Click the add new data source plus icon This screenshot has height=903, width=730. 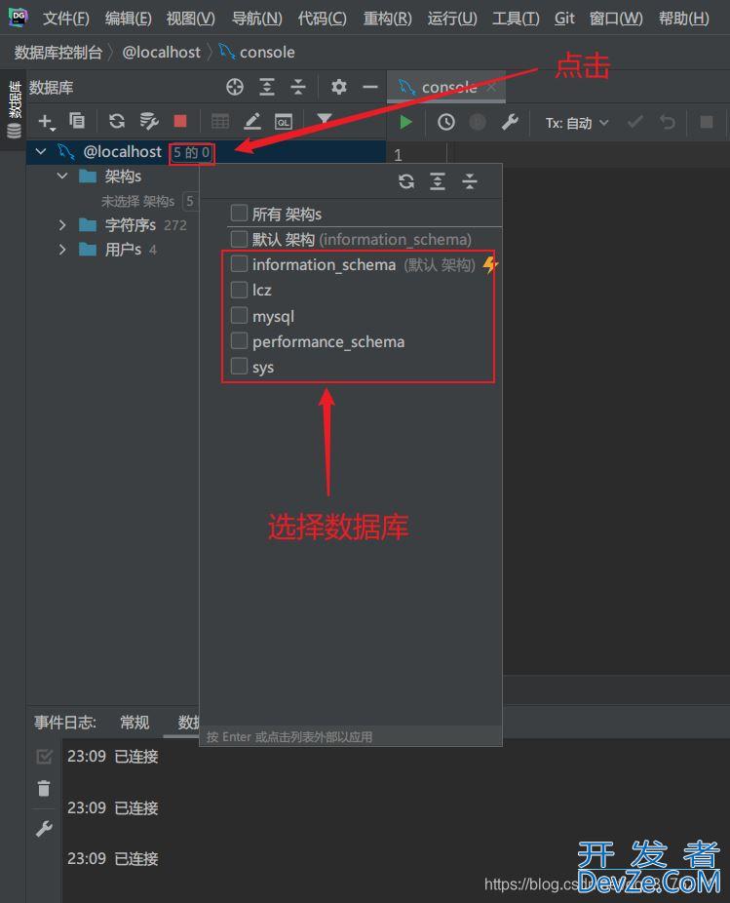pyautogui.click(x=46, y=122)
